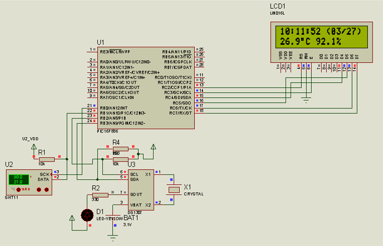383x246 pixels.
Task: Select the ground symbol below LCD wiring
Action: (306, 100)
